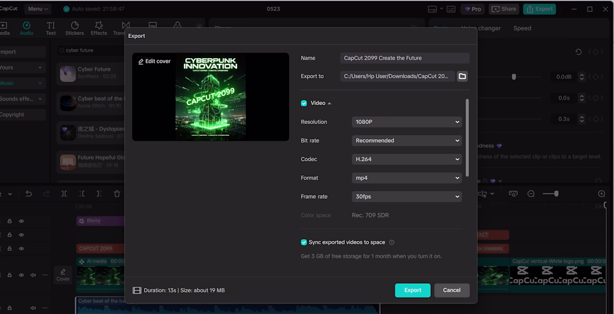Click the Cover button on the timeline
Image resolution: width=614 pixels, height=314 pixels.
click(63, 275)
